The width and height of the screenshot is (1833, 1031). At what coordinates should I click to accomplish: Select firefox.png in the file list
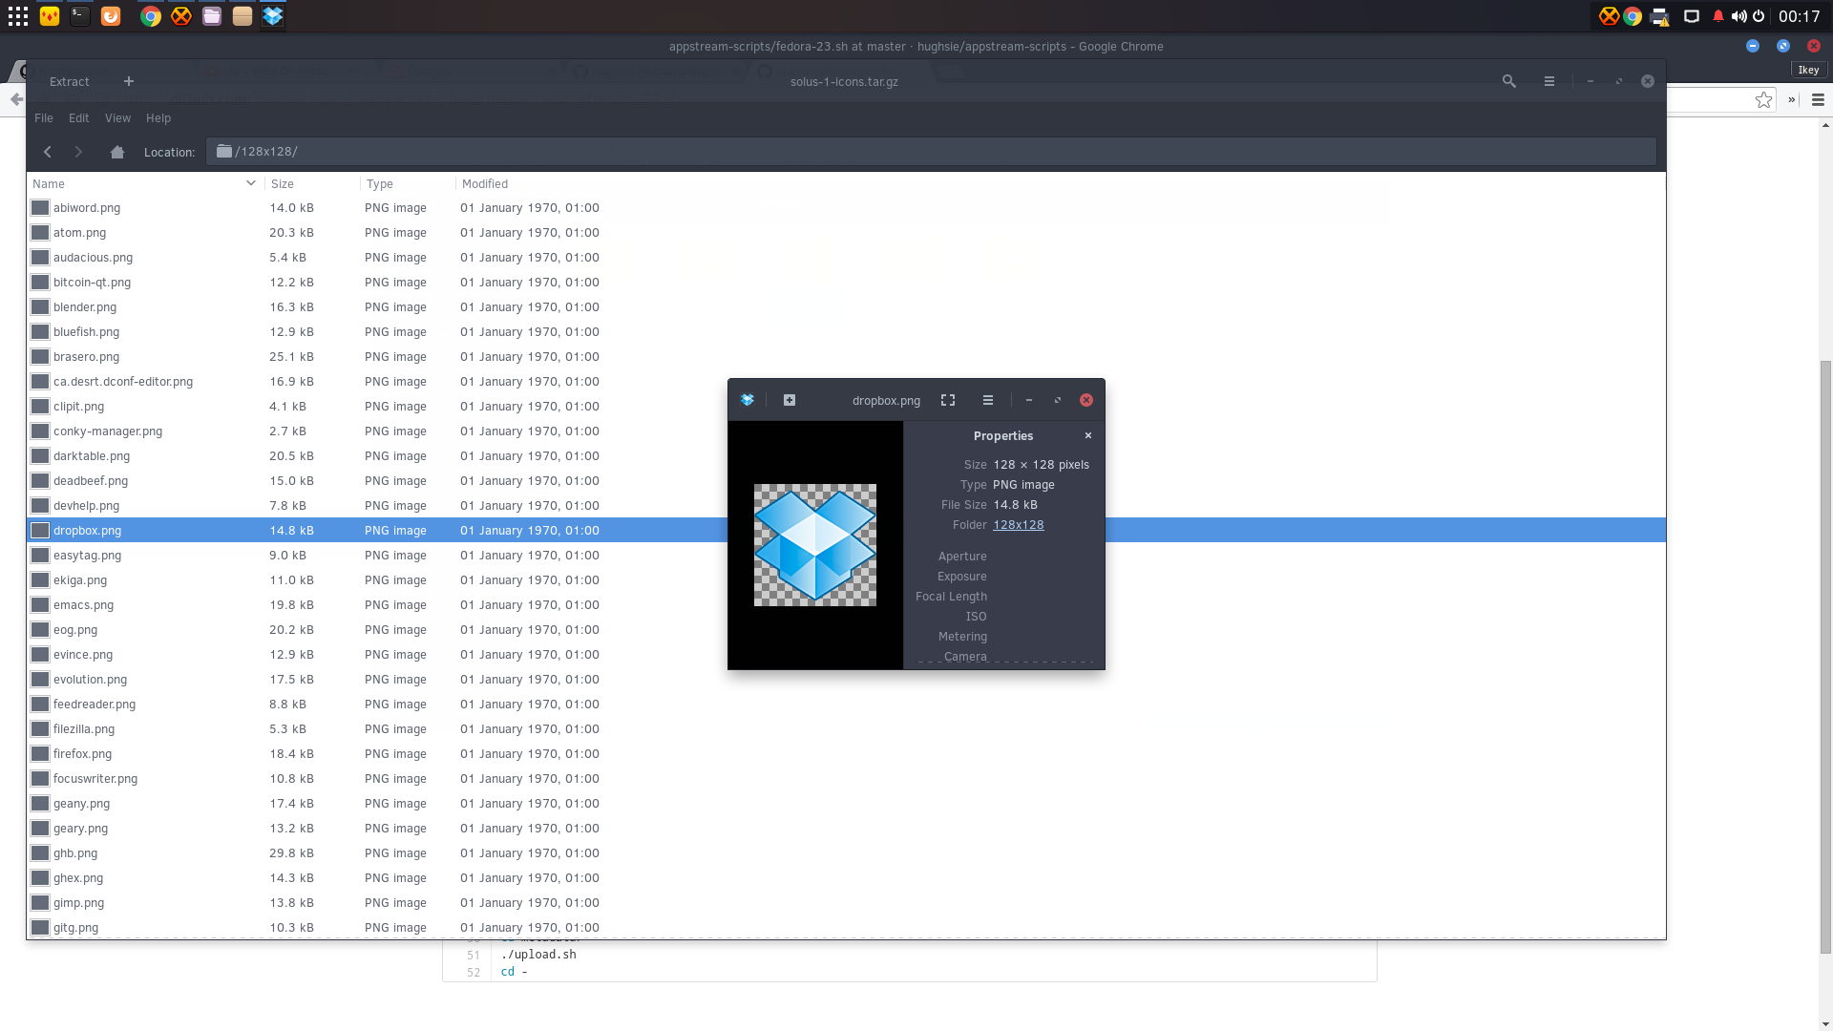[x=846, y=754]
